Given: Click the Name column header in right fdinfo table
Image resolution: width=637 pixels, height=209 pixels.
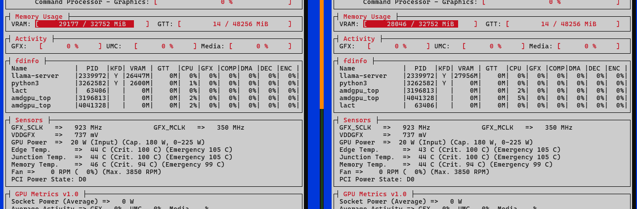Looking at the screenshot, I should 347,69.
